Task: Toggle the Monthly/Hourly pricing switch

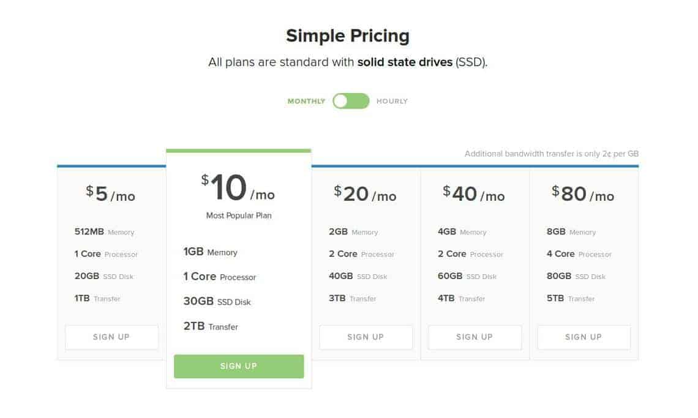Action: click(351, 101)
